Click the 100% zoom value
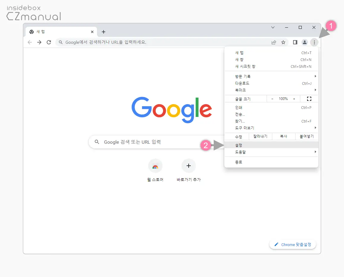The width and height of the screenshot is (344, 277). (x=283, y=99)
